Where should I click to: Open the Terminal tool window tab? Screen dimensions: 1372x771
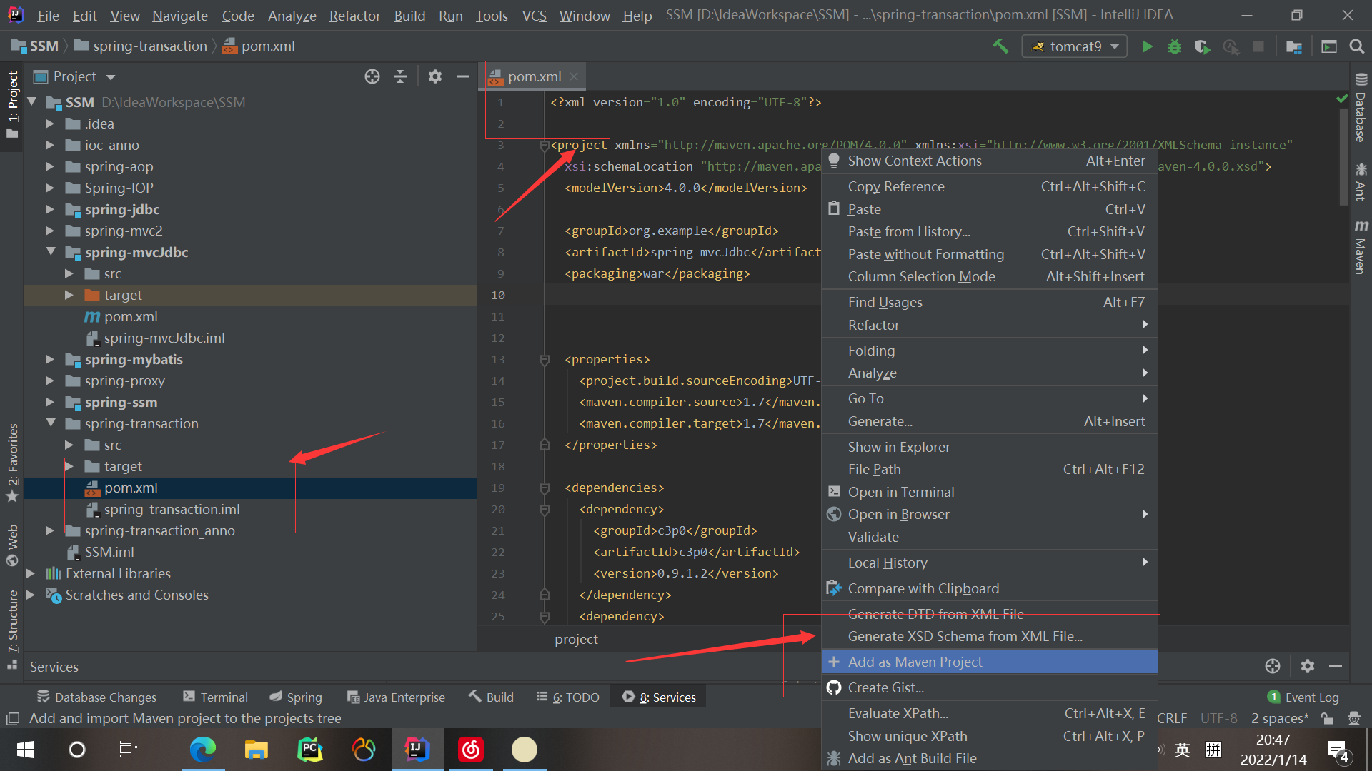pyautogui.click(x=216, y=697)
